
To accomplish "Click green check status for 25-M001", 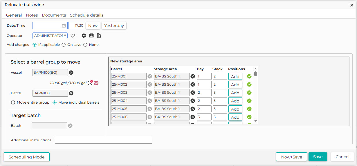I will (x=249, y=76).
